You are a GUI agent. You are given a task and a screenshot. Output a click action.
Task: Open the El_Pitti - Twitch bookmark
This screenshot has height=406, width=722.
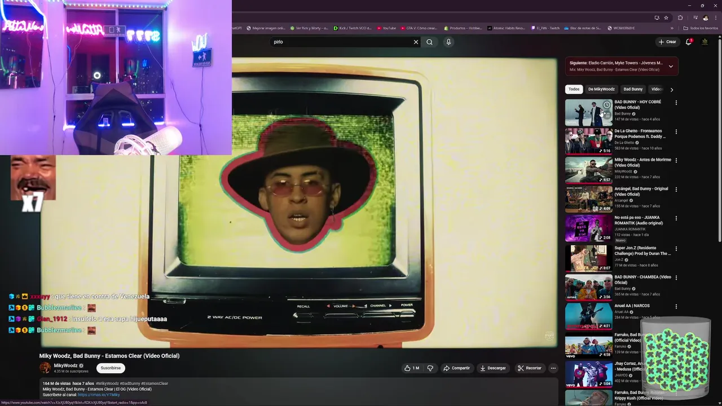tap(545, 28)
